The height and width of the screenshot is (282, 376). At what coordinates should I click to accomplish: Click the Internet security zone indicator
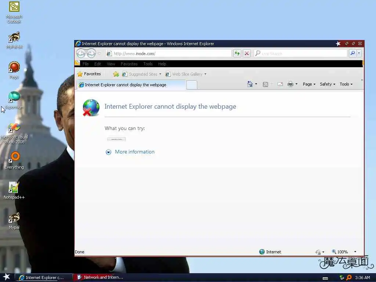pyautogui.click(x=270, y=252)
